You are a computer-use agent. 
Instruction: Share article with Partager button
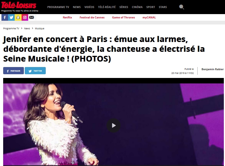(14, 71)
